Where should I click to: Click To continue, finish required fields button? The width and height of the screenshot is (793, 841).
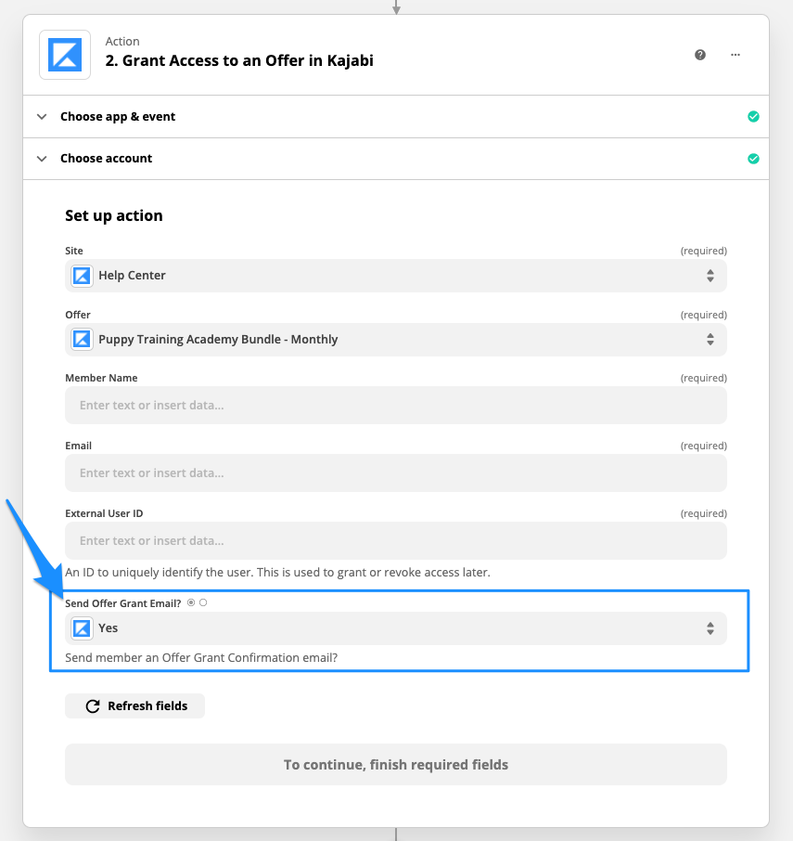[x=396, y=764]
